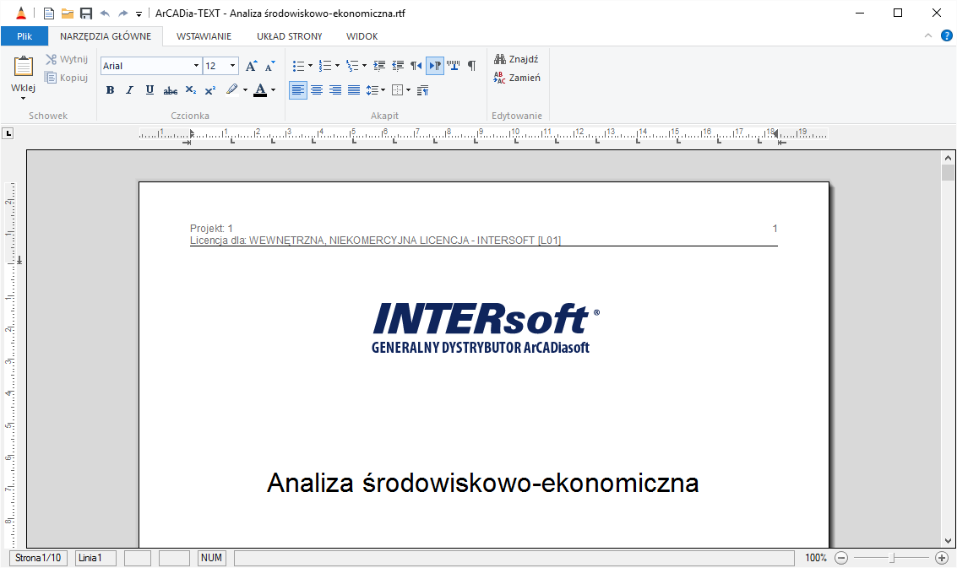Expand borders options arrow
957x568 pixels.
click(408, 90)
